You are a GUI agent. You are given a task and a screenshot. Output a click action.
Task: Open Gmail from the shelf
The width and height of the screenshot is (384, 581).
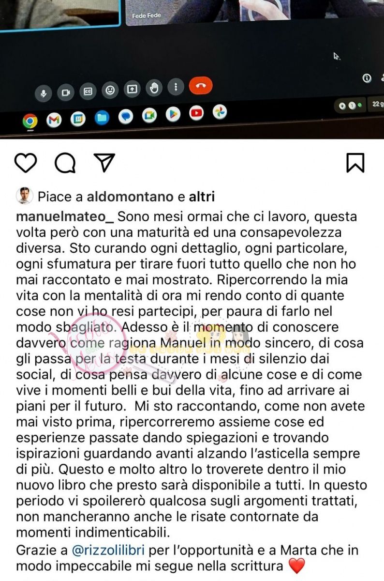54,120
